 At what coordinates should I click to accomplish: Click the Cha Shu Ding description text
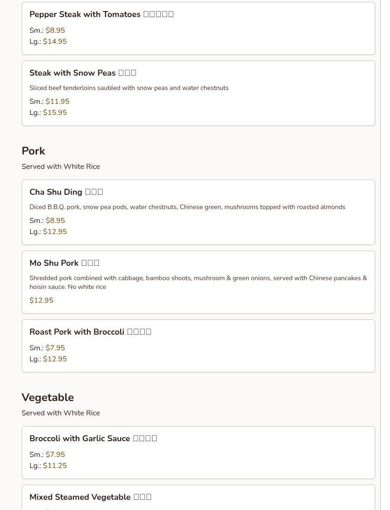187,207
